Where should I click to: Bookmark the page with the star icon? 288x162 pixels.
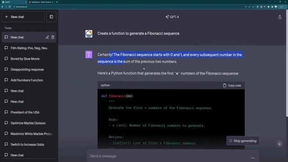pyautogui.click(x=253, y=7)
